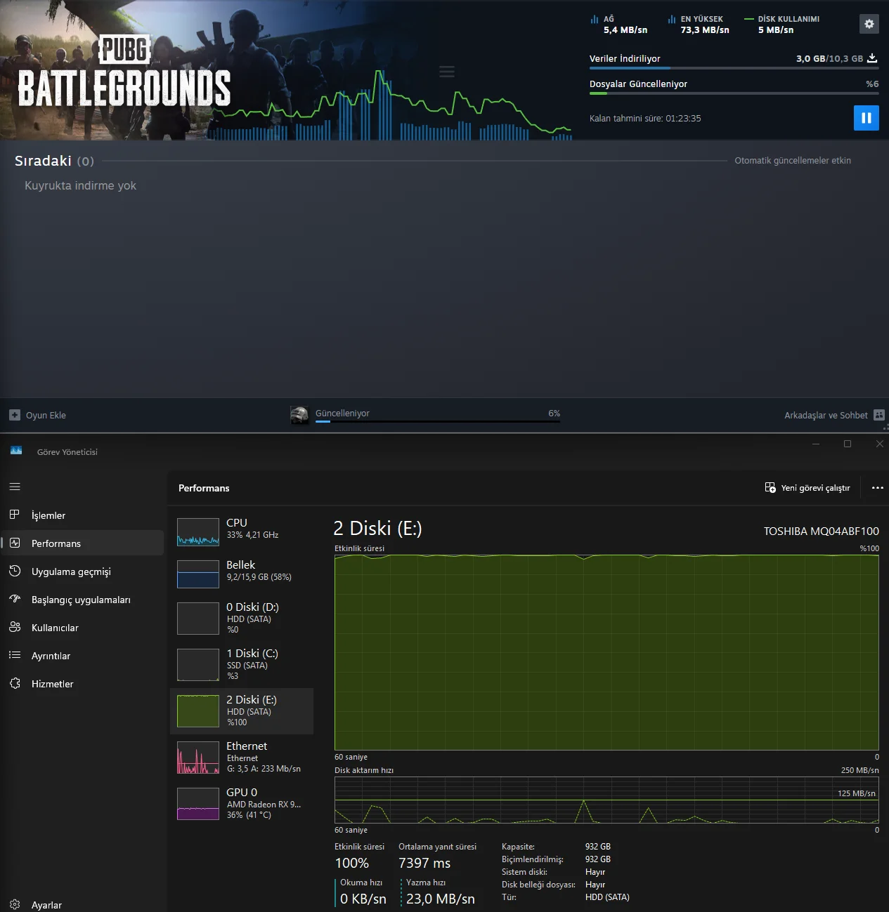This screenshot has width=889, height=912.
Task: Click the Hizmetler puzzle-gear icon
Action: (14, 683)
